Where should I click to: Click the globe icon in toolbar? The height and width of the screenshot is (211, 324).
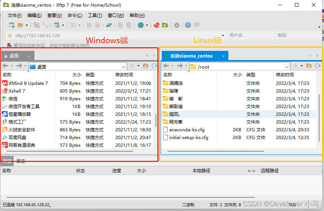[141, 25]
